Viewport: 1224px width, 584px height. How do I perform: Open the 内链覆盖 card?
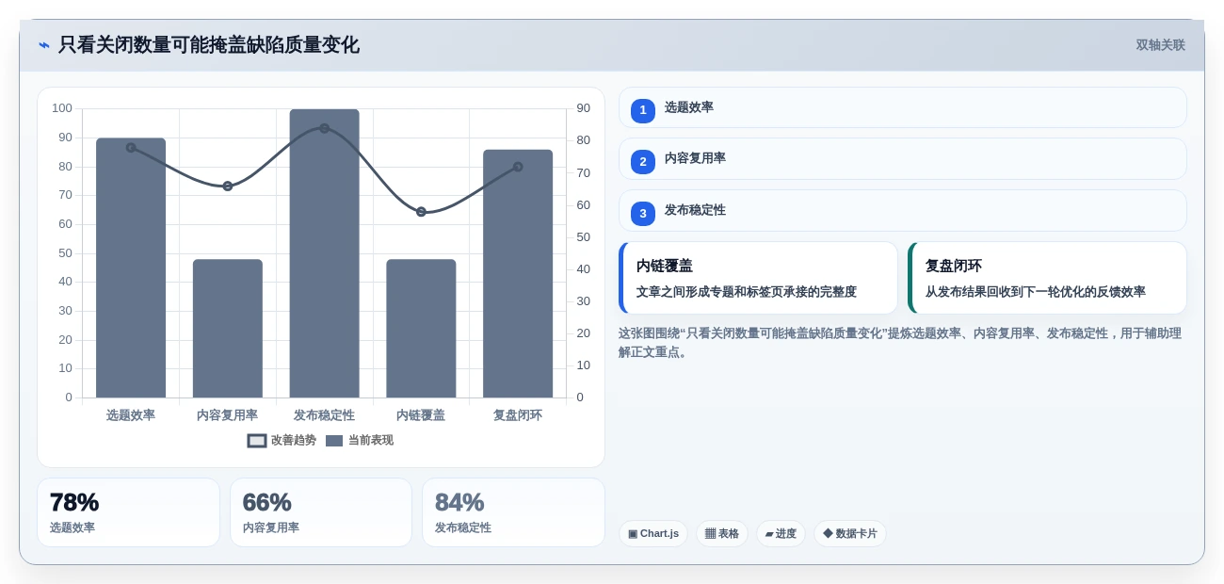coord(758,278)
